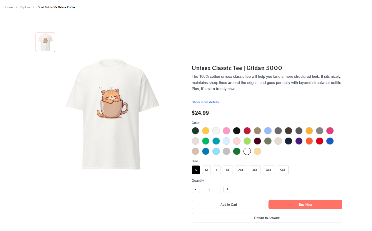The image size is (372, 231).
Task: Select the t-shirt preview thumbnail
Action: click(x=45, y=42)
